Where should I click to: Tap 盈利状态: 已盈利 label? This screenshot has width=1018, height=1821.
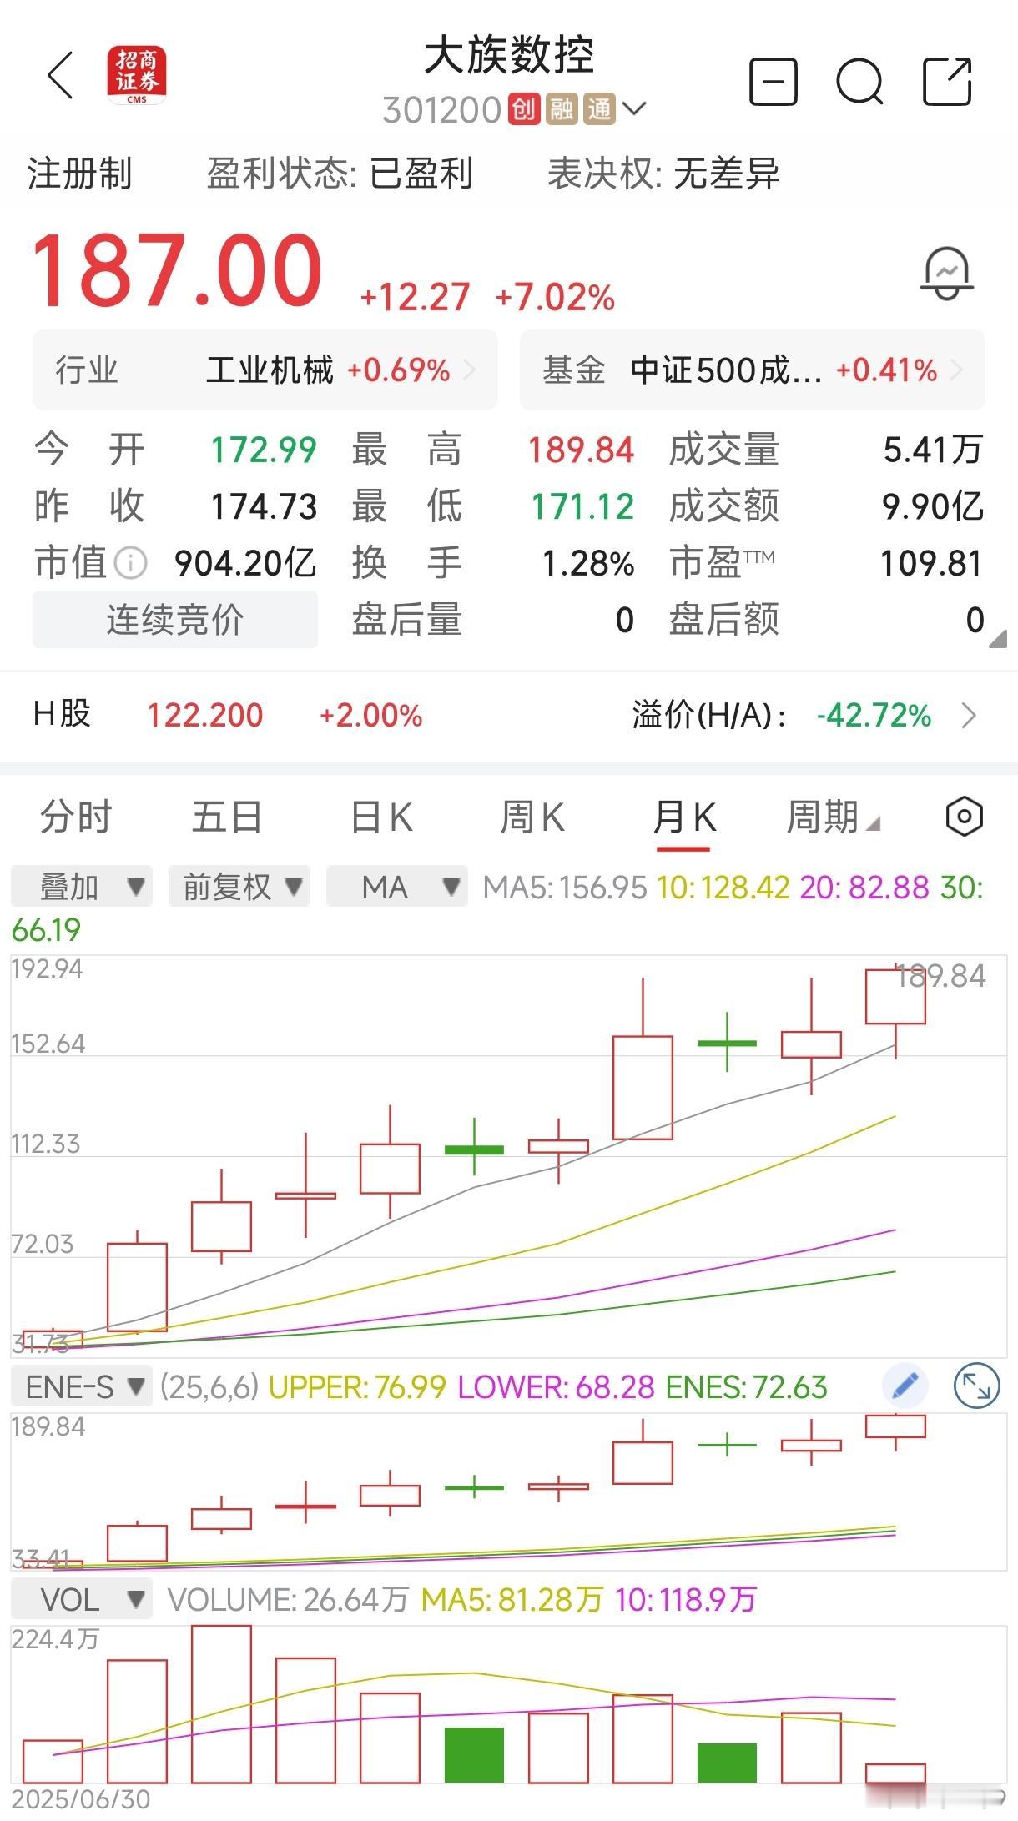click(x=340, y=174)
